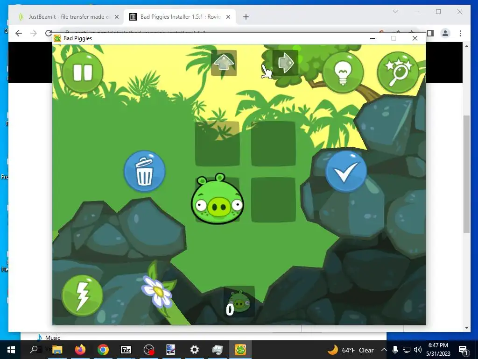Confirm the build with the blue checkmark
The height and width of the screenshot is (359, 478).
point(346,171)
